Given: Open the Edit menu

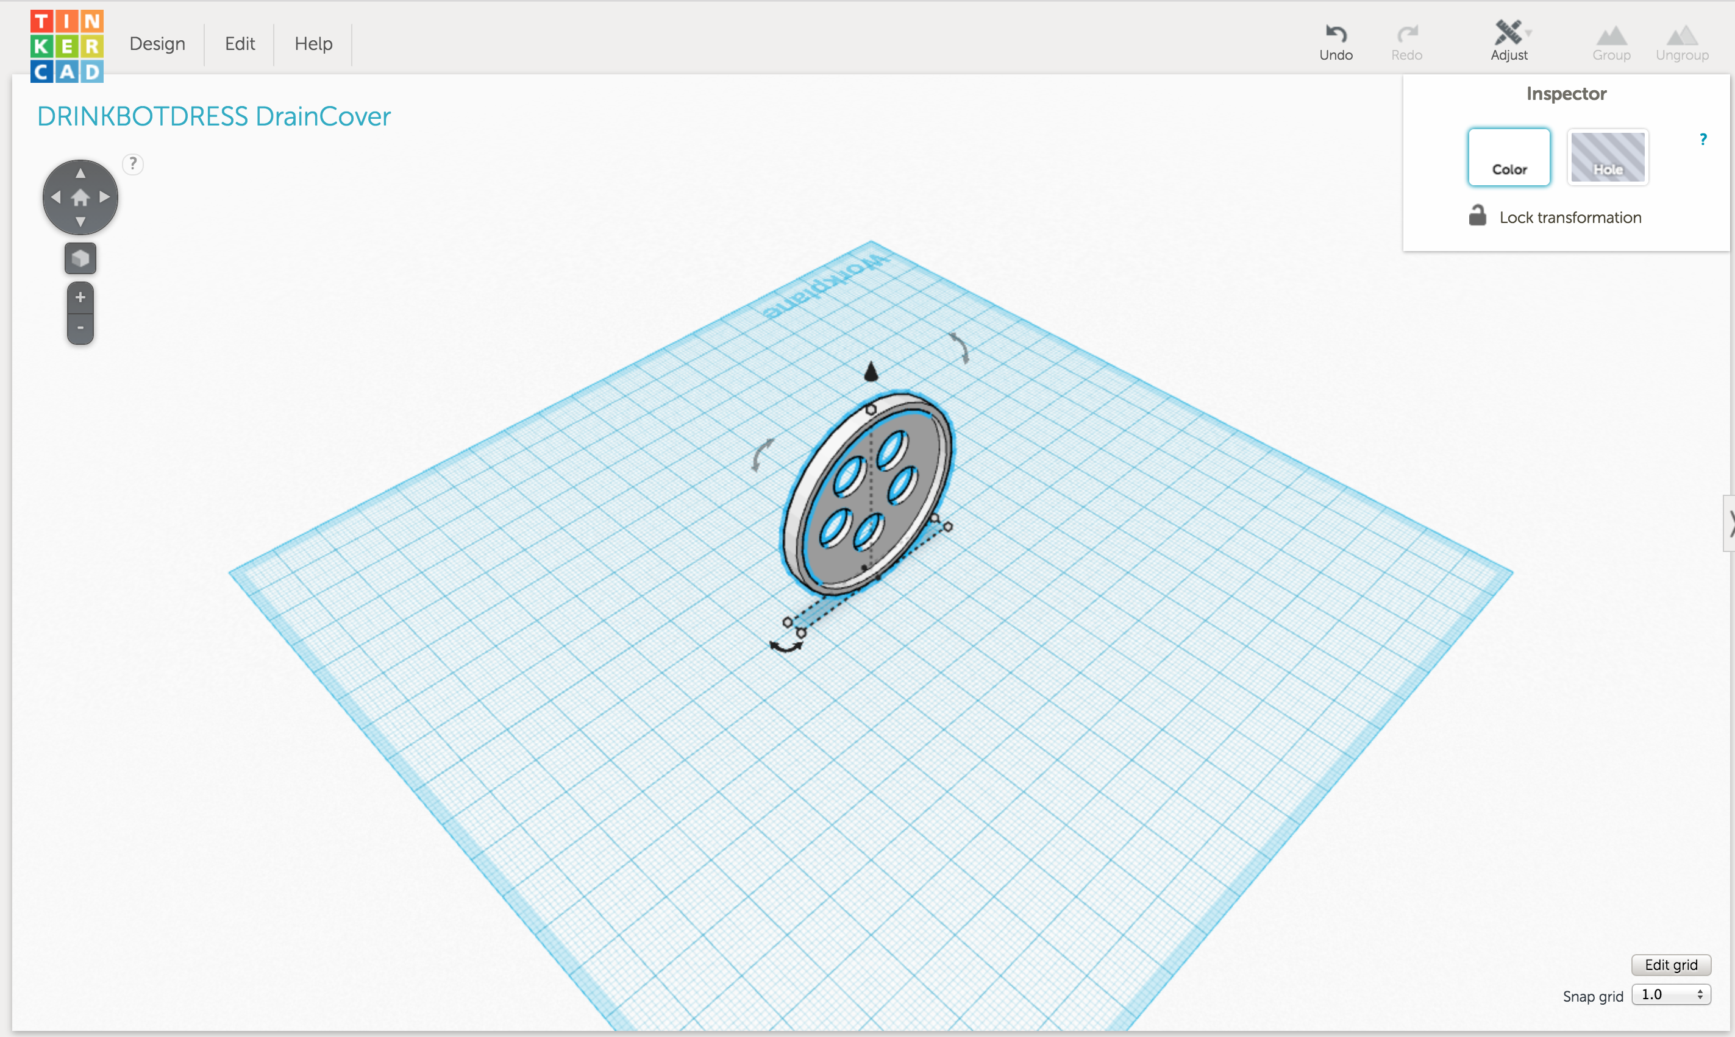Looking at the screenshot, I should (x=240, y=44).
